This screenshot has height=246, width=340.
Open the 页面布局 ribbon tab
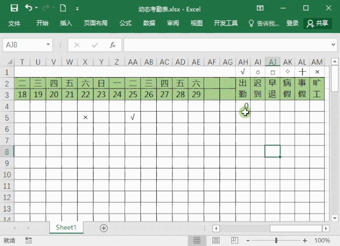coord(96,23)
